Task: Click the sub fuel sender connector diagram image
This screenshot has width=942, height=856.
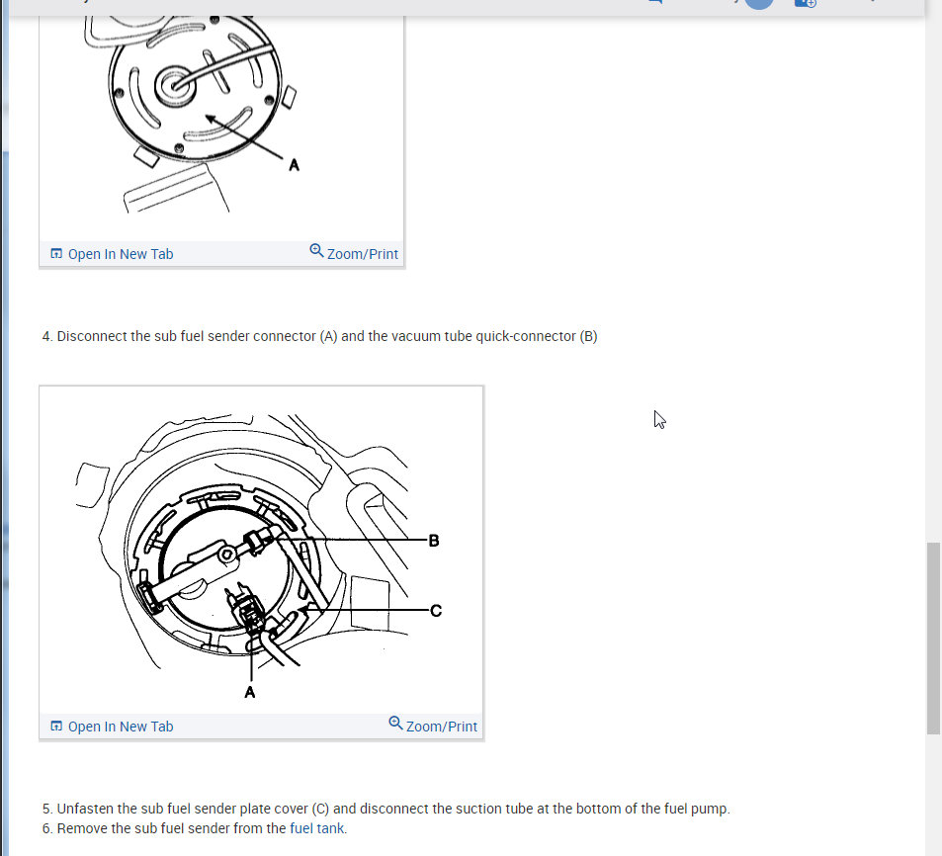Action: pyautogui.click(x=261, y=551)
